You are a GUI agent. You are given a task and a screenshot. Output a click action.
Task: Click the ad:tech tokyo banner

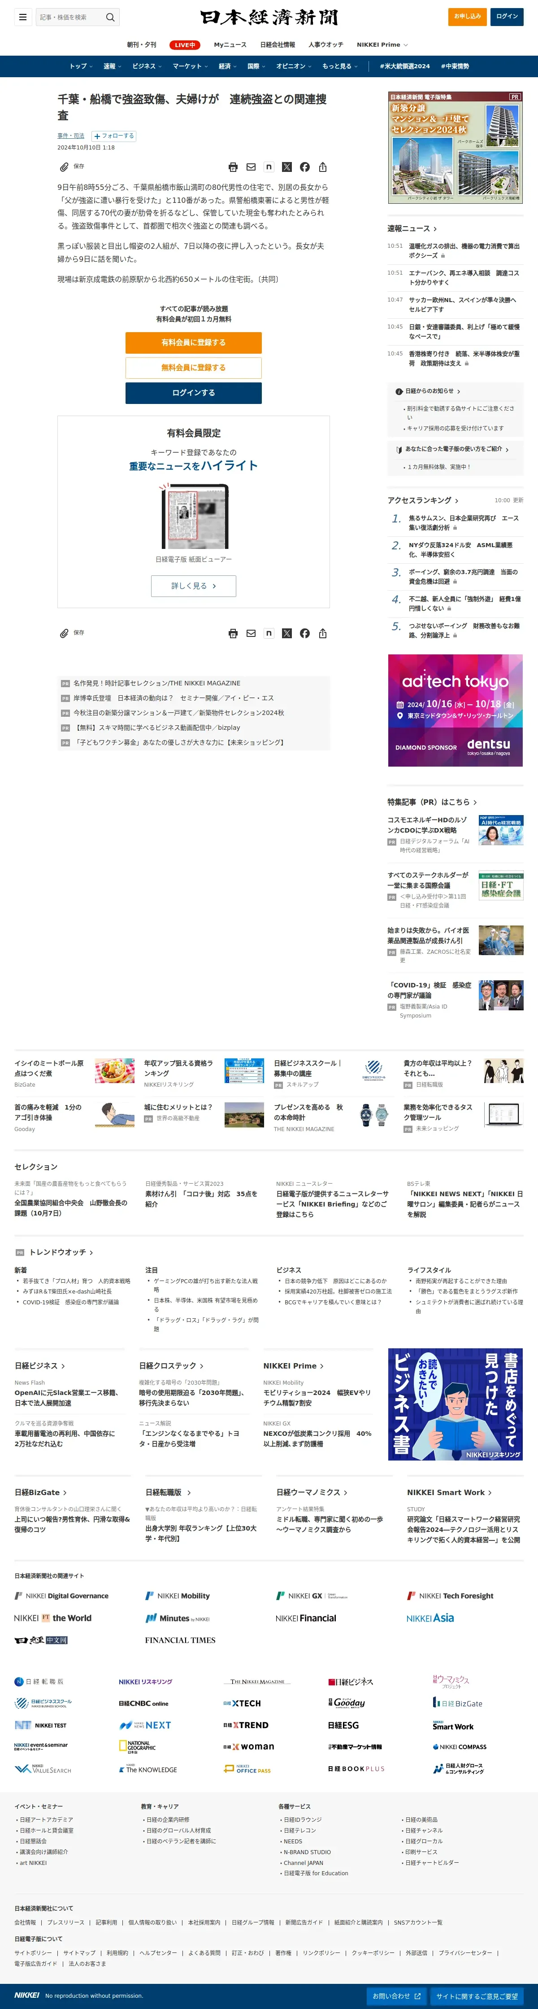coord(456,710)
